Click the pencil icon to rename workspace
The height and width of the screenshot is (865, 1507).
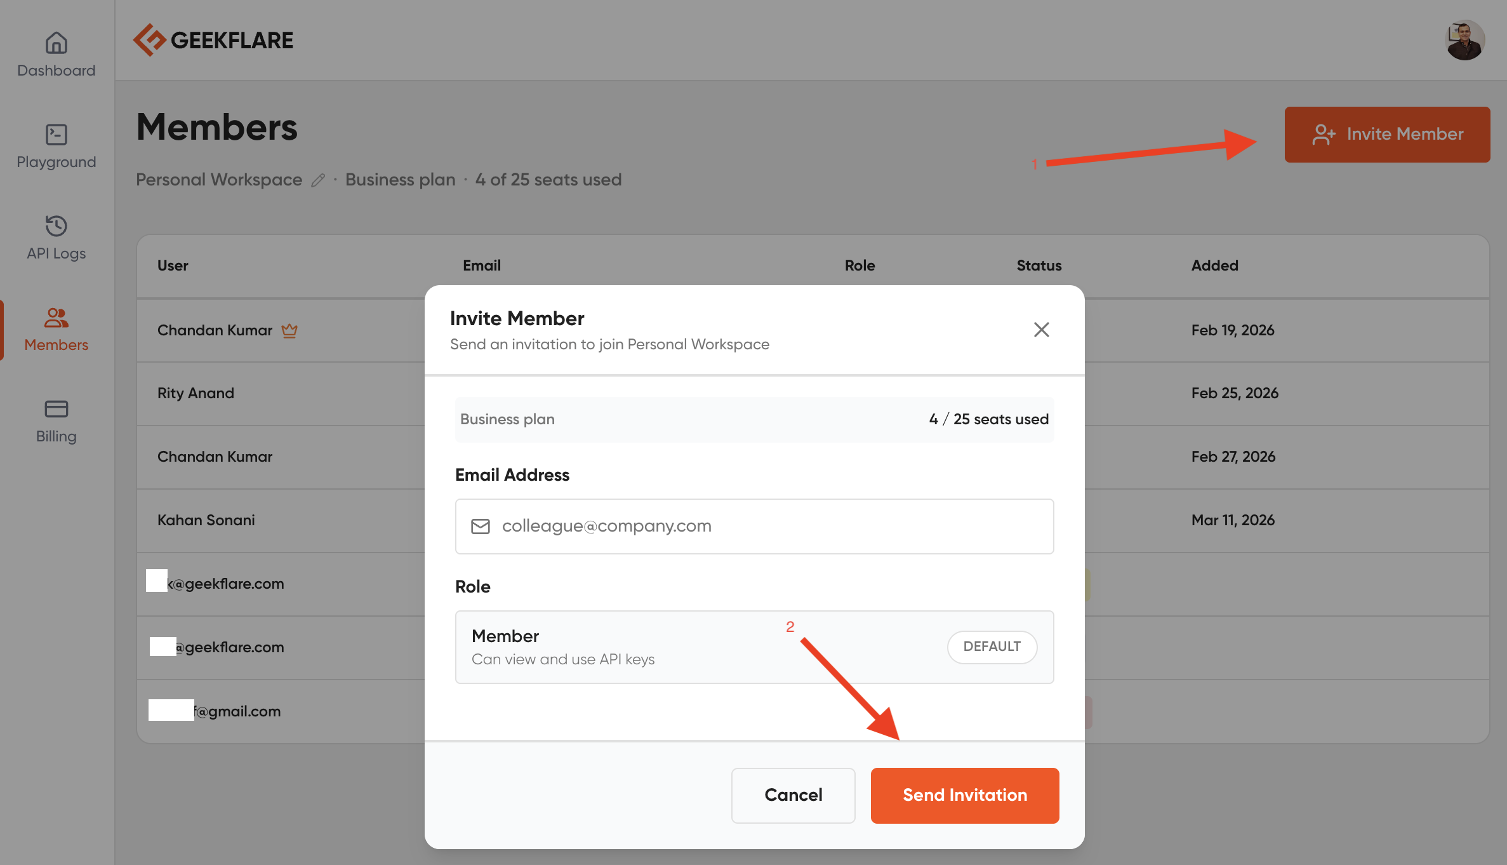pos(318,180)
